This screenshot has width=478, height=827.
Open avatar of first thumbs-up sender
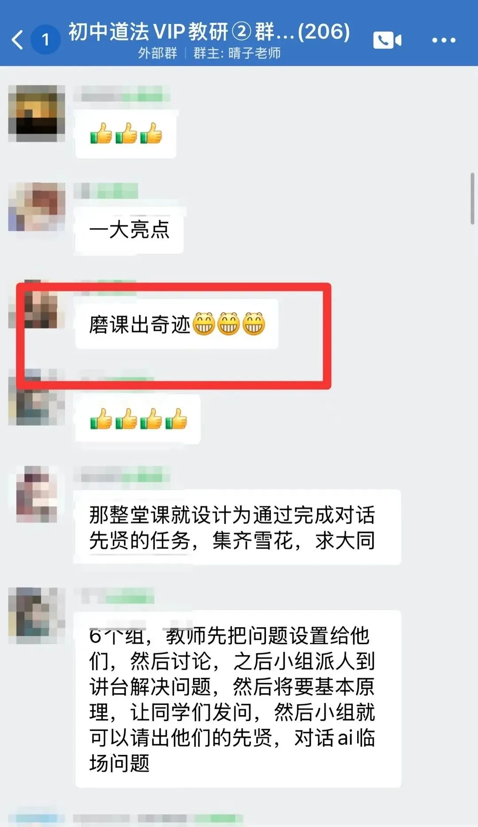pos(37,113)
